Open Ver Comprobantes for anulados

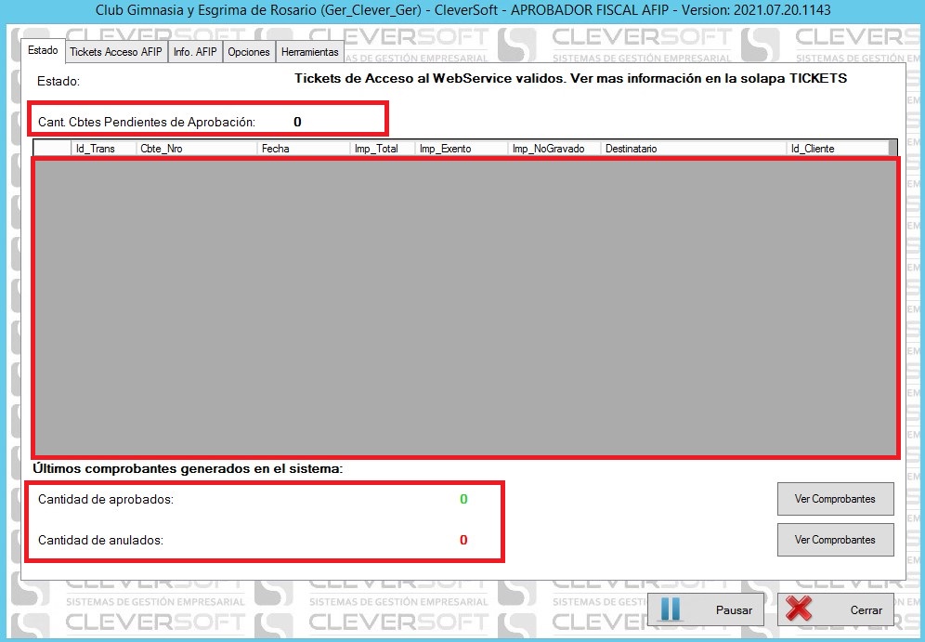coord(835,540)
